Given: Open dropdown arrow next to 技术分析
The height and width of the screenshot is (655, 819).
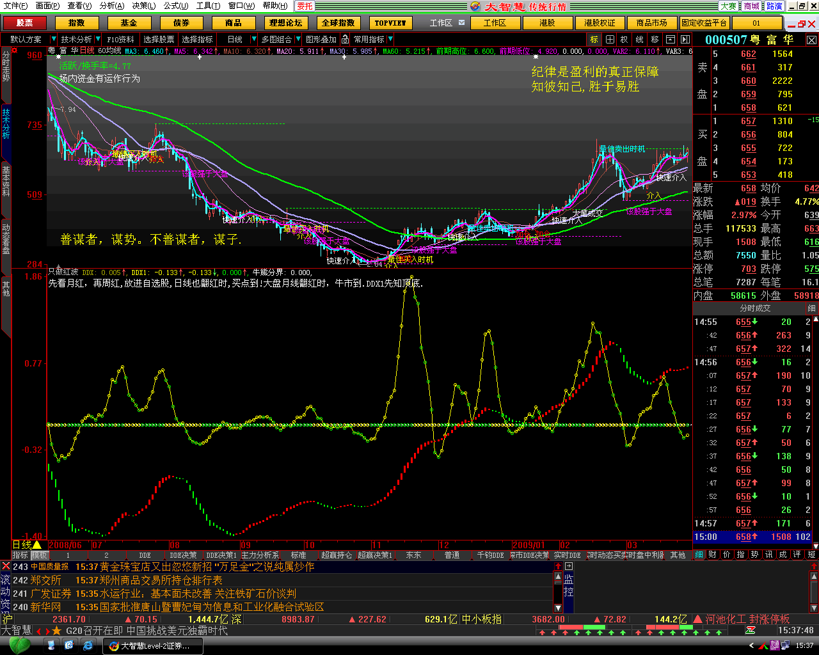Looking at the screenshot, I should coord(97,40).
